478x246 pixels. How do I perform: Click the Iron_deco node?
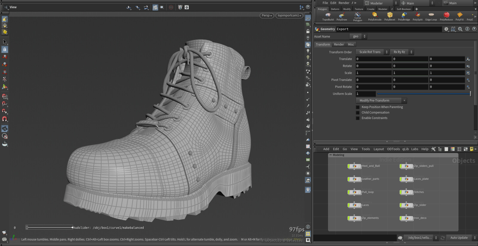tap(406, 218)
